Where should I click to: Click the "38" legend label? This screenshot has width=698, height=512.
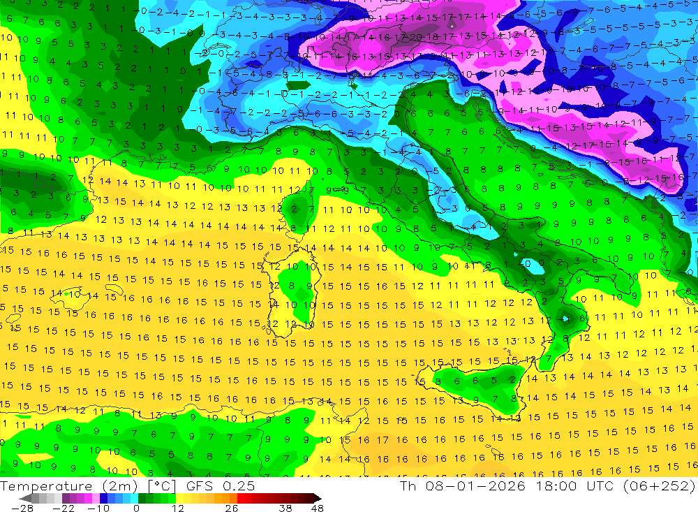pos(285,508)
